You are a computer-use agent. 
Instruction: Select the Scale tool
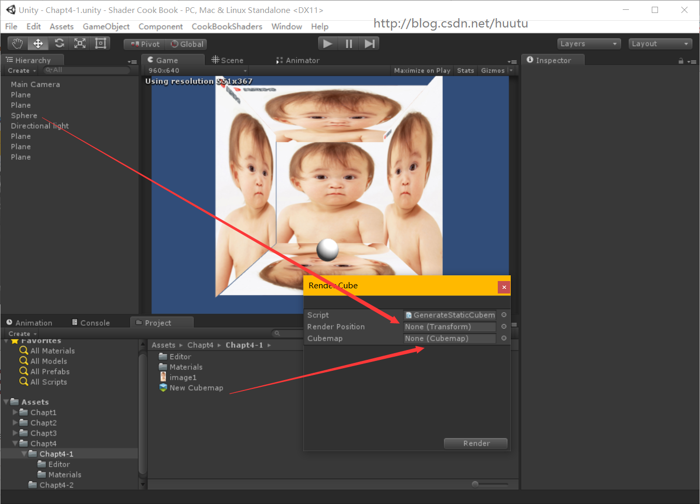pyautogui.click(x=80, y=44)
